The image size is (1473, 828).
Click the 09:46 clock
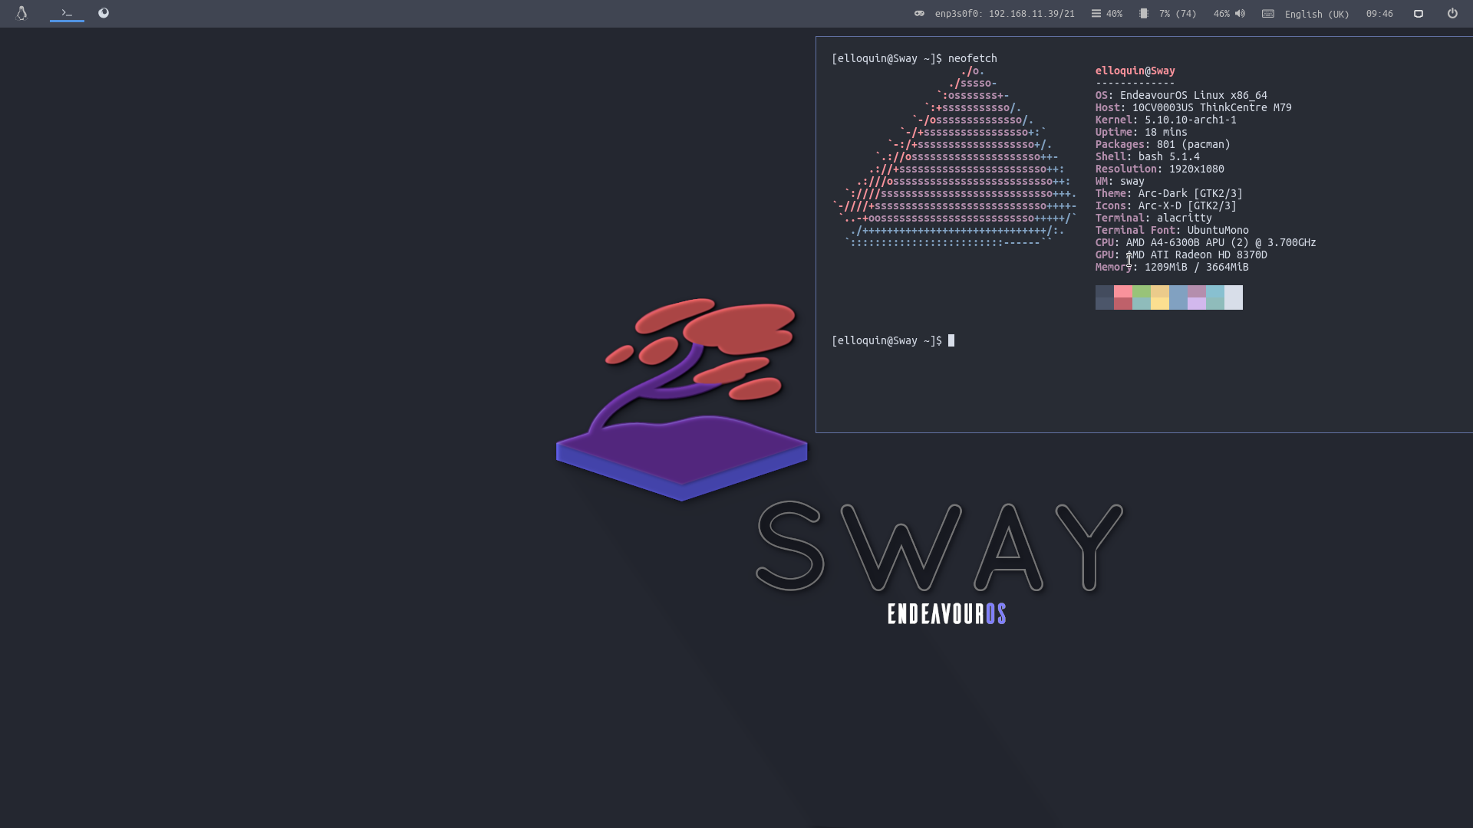tap(1379, 14)
